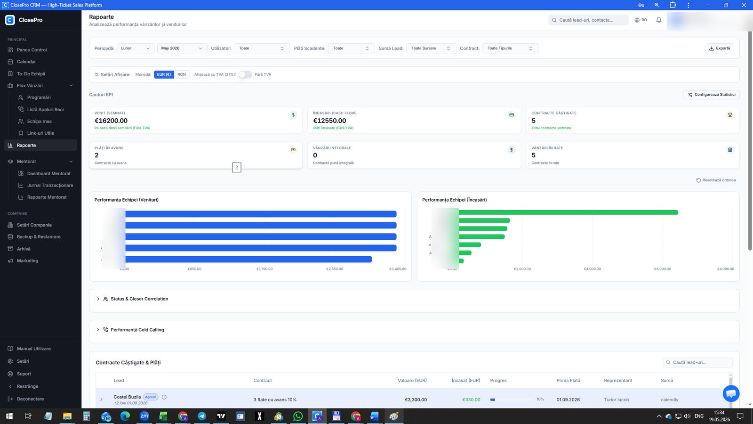The height and width of the screenshot is (424, 753).
Task: Click the global lead search field
Action: pyautogui.click(x=588, y=20)
